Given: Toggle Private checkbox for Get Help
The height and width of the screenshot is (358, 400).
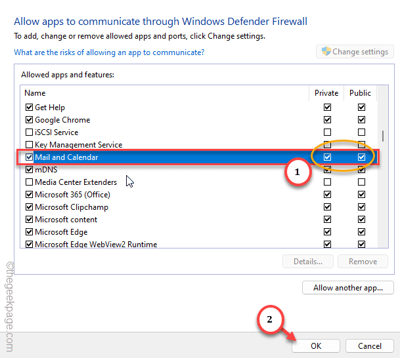Looking at the screenshot, I should coord(327,107).
